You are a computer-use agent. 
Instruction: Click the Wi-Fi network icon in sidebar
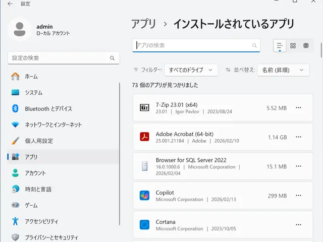15,125
